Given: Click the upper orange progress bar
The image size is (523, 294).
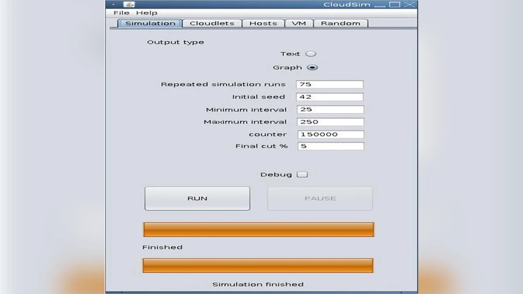Looking at the screenshot, I should tap(258, 229).
